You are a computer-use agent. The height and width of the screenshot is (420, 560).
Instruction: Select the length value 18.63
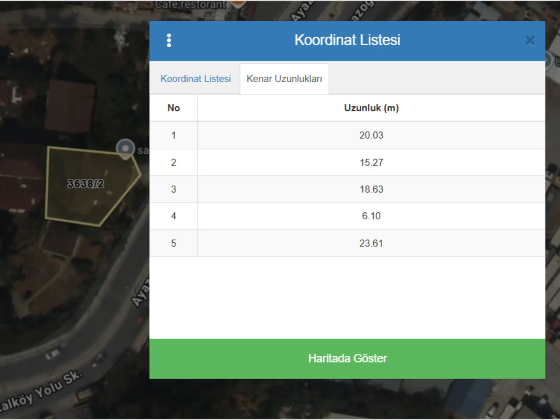point(371,189)
